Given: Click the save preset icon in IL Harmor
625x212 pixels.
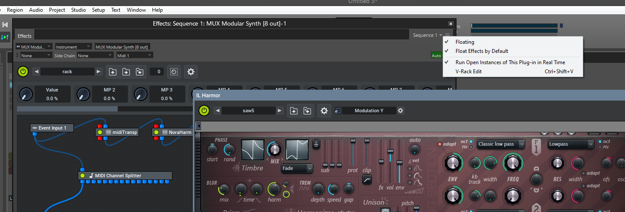Looking at the screenshot, I should [x=307, y=111].
